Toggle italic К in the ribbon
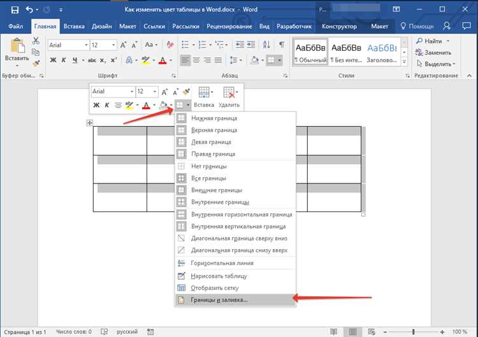Image resolution: width=478 pixels, height=337 pixels. [x=63, y=61]
